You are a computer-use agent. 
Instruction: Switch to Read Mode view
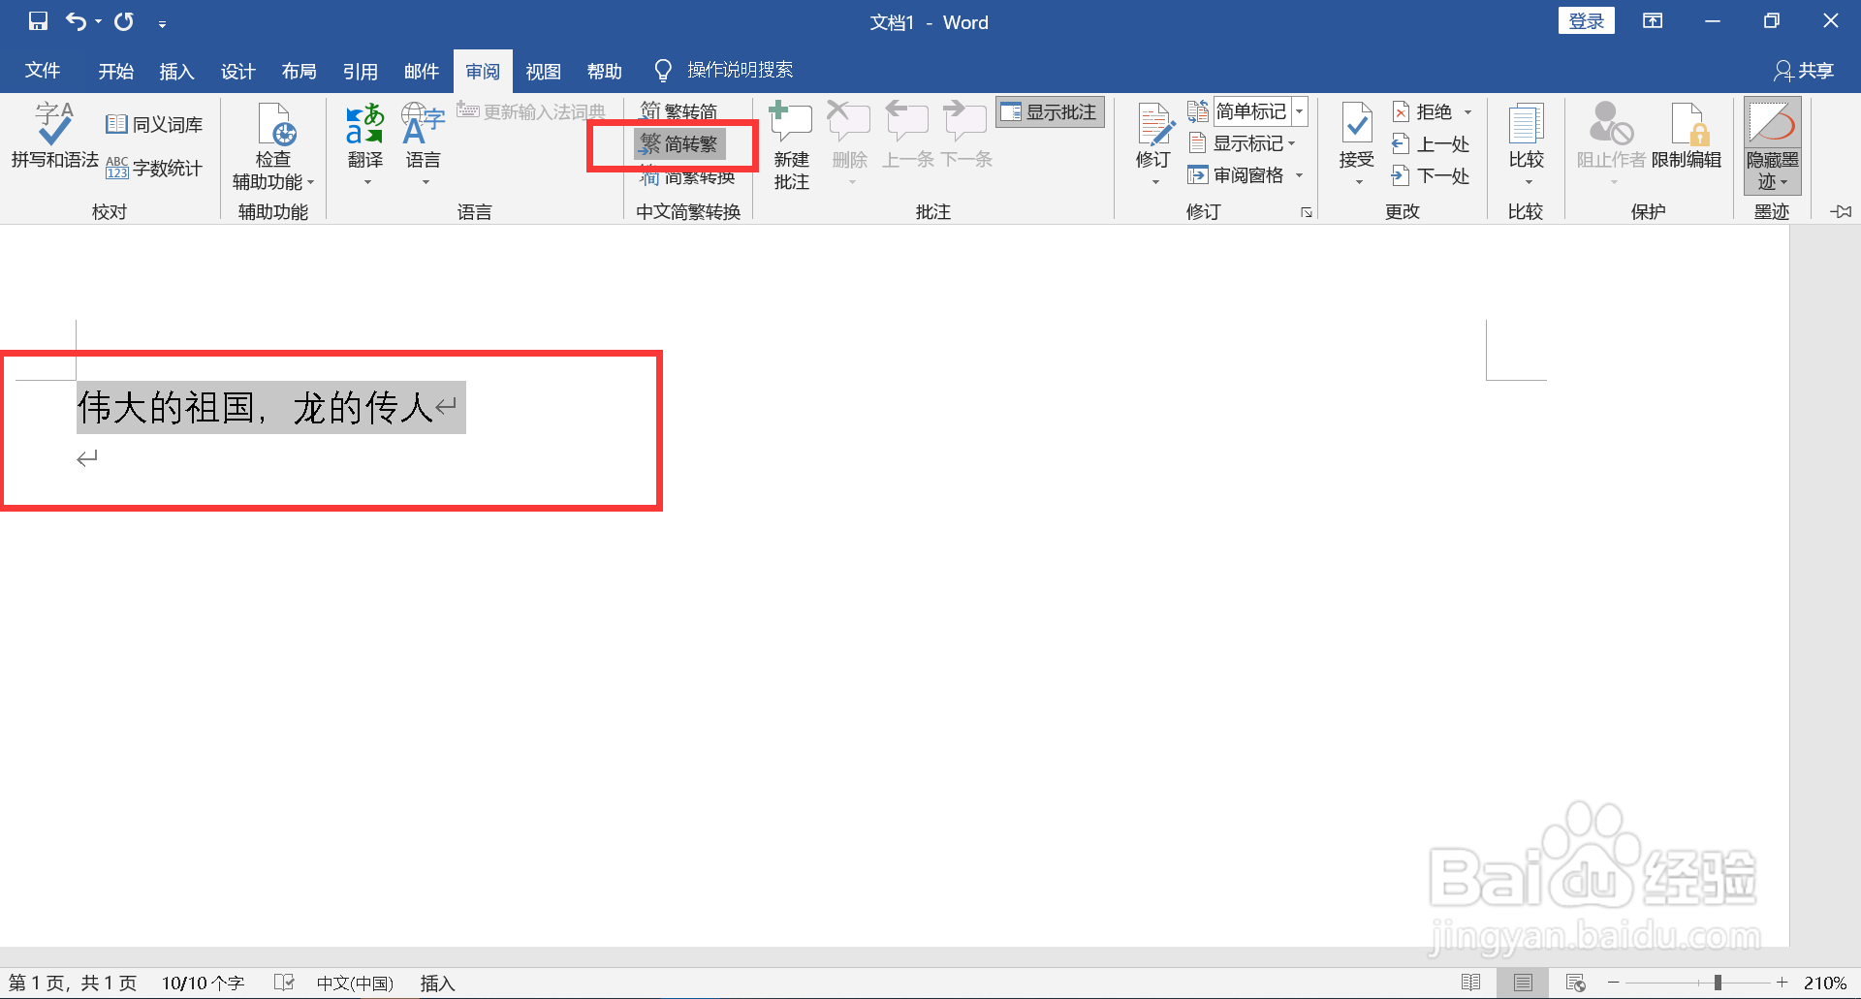[x=1470, y=983]
